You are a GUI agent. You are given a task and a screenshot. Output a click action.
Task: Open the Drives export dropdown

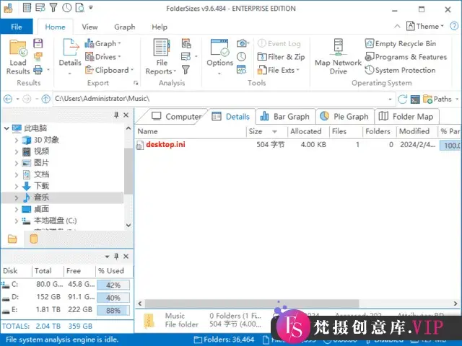tap(103, 57)
